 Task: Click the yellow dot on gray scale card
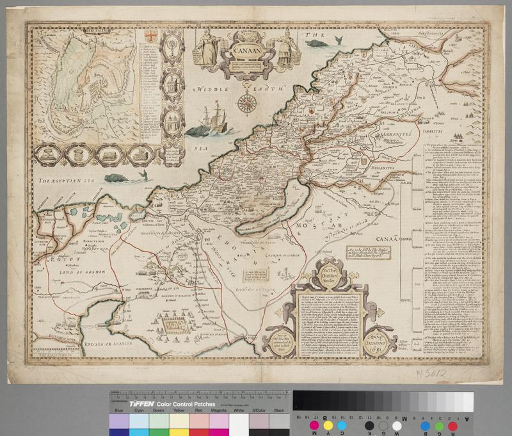pyautogui.click(x=328, y=426)
